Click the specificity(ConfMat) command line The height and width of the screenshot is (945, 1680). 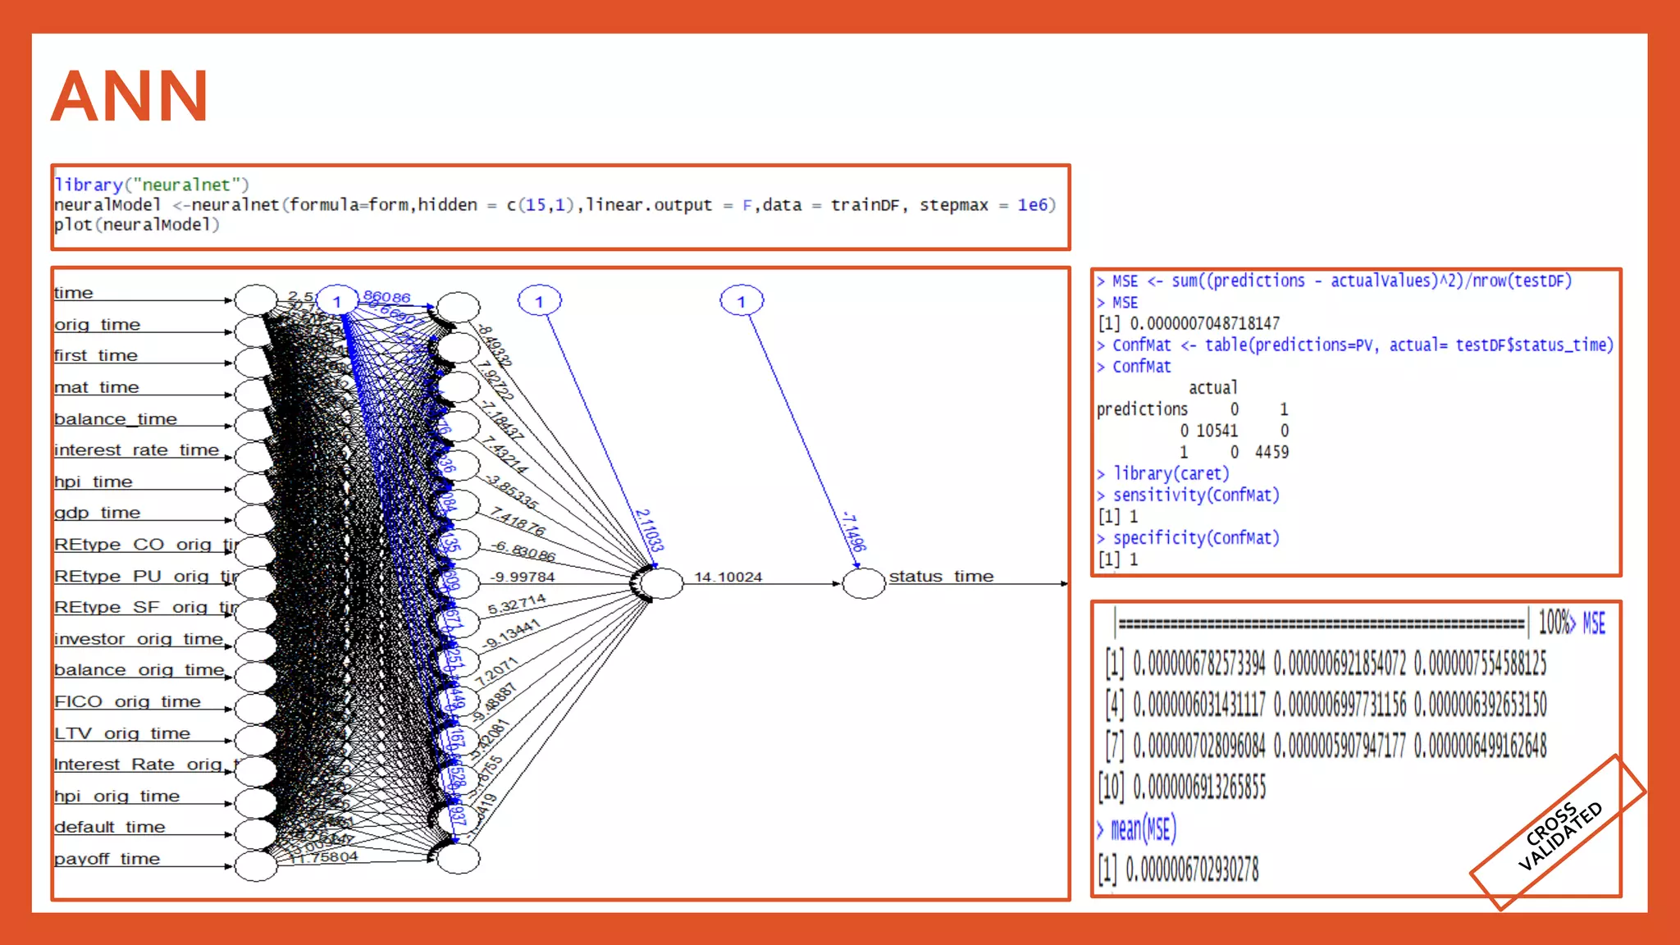click(x=1195, y=538)
